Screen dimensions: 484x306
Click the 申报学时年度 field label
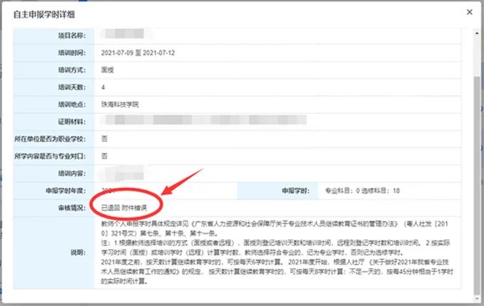(66, 191)
